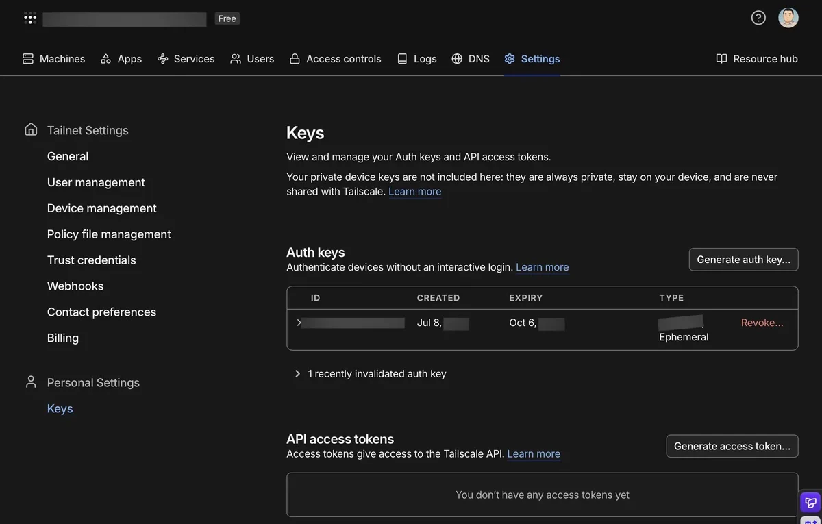The image size is (822, 524).
Task: Click the Settings gear icon
Action: tap(510, 59)
